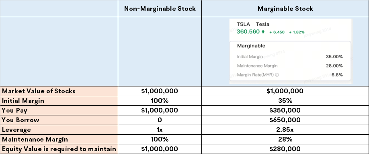The image size is (369, 154).
Task: Click the Tesla stock name
Action: [262, 24]
